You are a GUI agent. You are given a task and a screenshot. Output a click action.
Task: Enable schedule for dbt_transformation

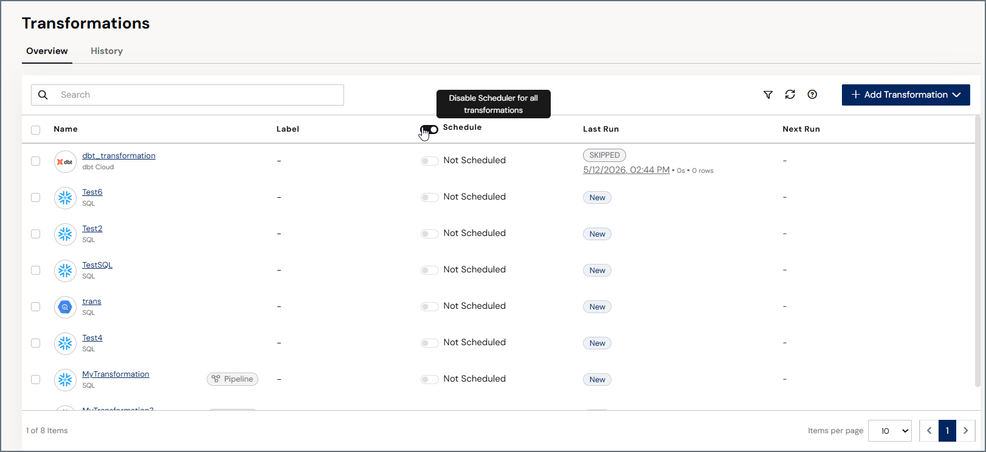(429, 161)
